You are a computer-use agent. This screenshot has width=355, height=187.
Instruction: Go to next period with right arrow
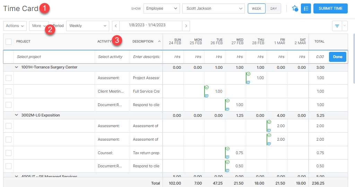tap(186, 26)
